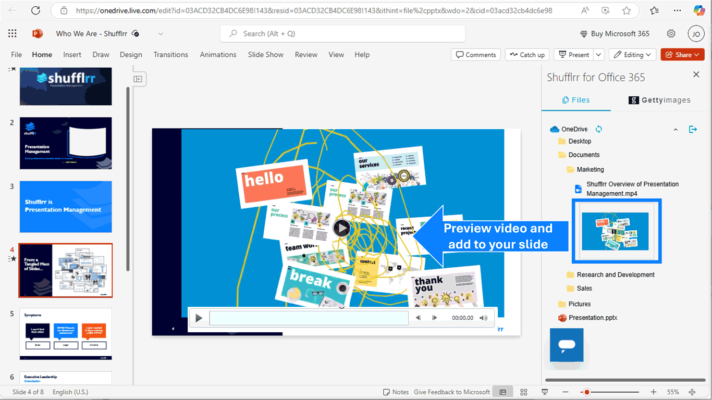Adjust the zoom slider handle
The width and height of the screenshot is (712, 400).
(x=587, y=392)
